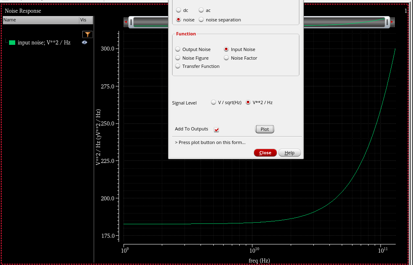
Task: Click the orange filter funnel icon
Action: click(x=87, y=35)
